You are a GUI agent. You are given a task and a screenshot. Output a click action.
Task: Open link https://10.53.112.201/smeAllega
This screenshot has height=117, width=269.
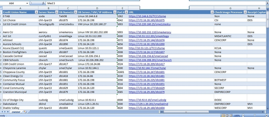click(149, 36)
